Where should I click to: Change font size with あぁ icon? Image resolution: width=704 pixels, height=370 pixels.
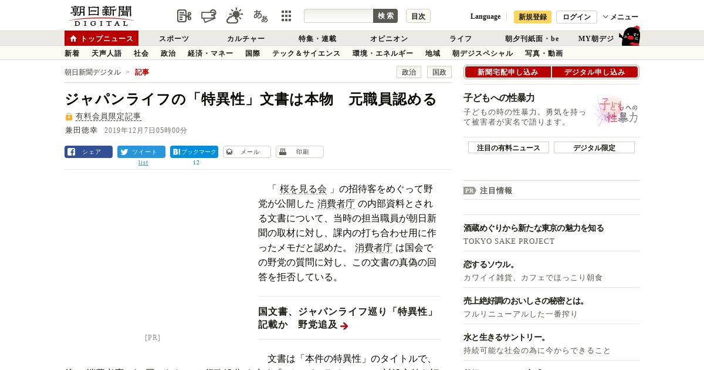point(260,16)
